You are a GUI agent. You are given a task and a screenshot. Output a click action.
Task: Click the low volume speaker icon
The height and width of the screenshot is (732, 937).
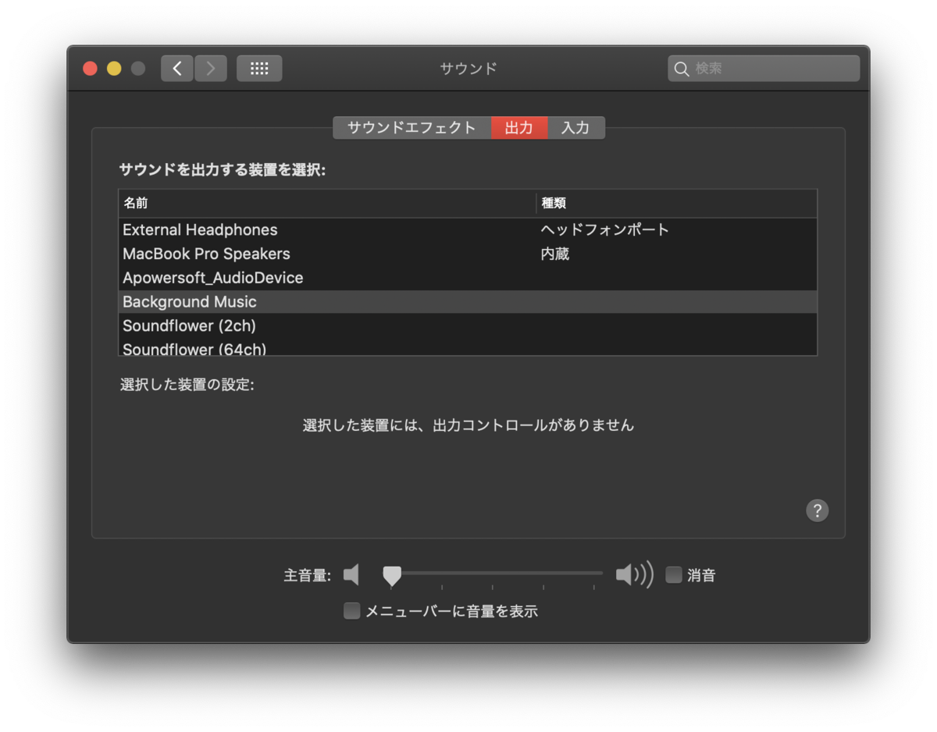click(351, 574)
